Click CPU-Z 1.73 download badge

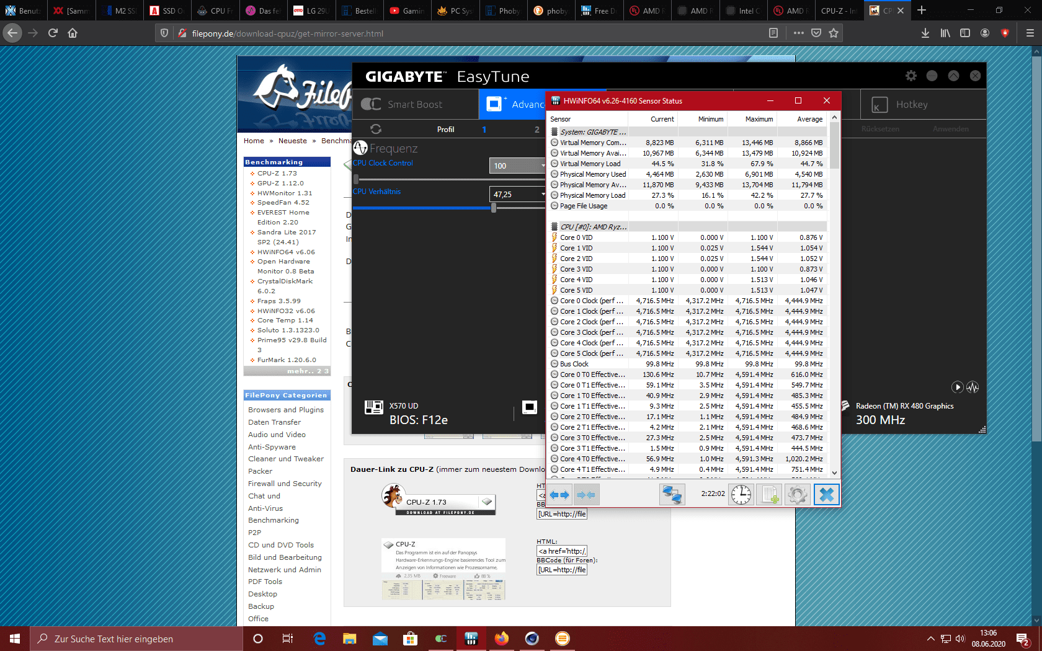pyautogui.click(x=440, y=500)
